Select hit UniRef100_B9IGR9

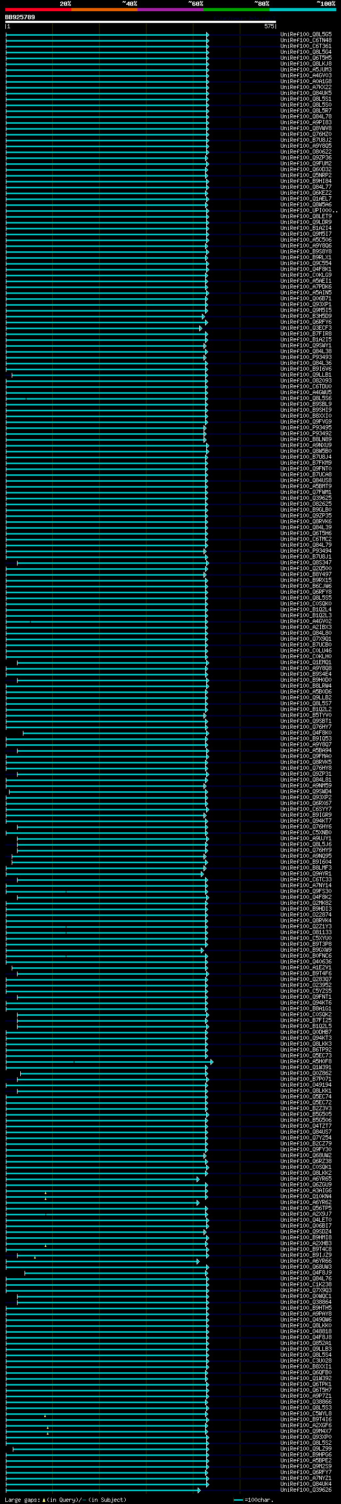[x=306, y=815]
